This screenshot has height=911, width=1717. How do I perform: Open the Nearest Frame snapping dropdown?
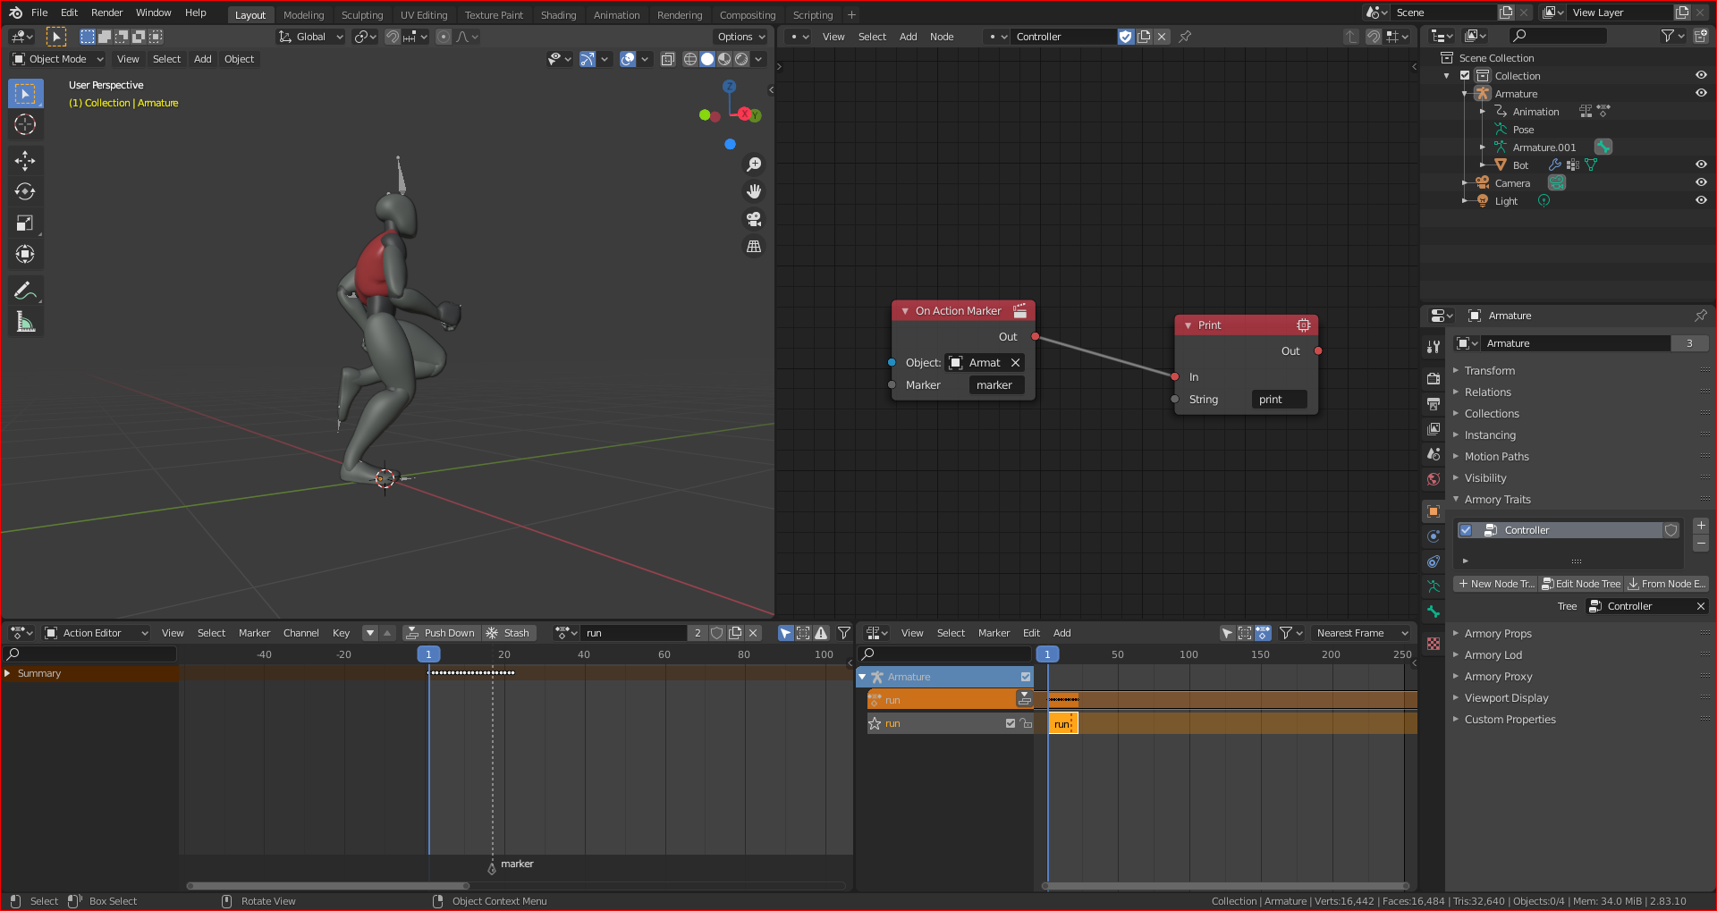(1362, 633)
